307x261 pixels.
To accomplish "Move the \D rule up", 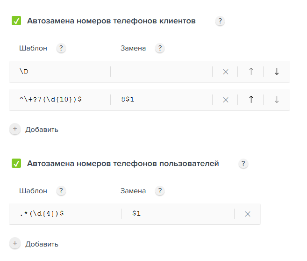I will [251, 72].
